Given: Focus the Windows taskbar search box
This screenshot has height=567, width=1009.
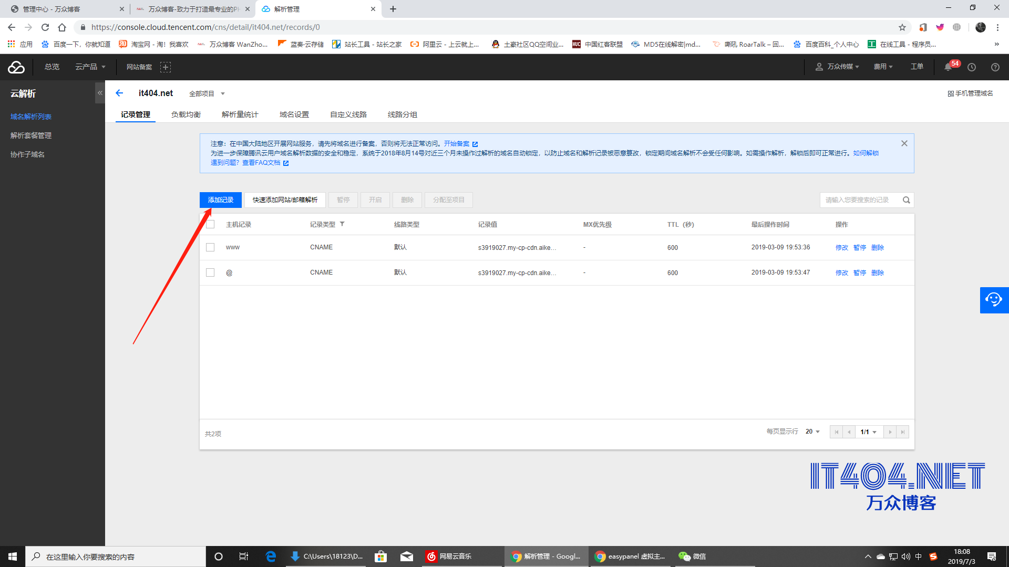Looking at the screenshot, I should [116, 556].
